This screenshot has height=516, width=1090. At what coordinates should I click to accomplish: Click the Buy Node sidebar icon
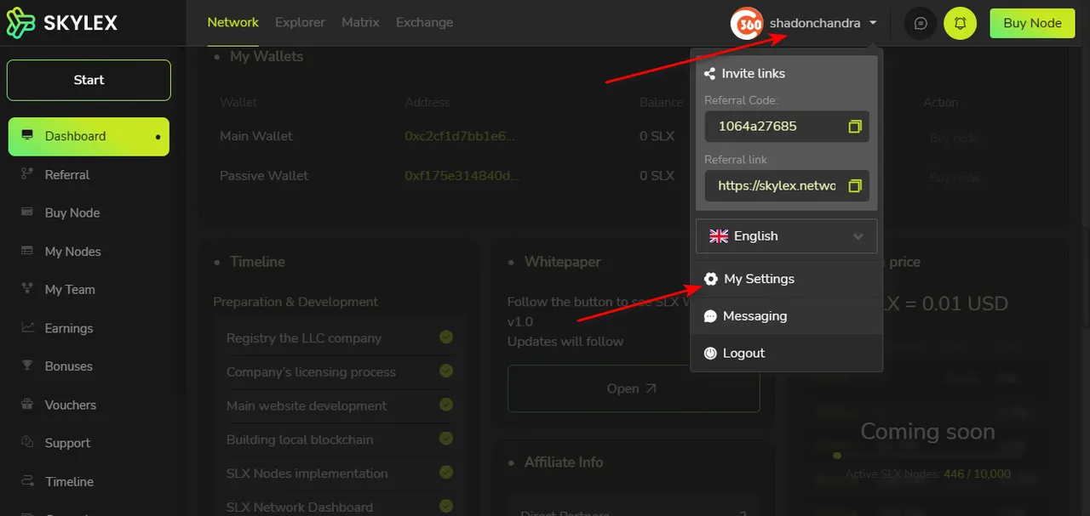pyautogui.click(x=27, y=213)
